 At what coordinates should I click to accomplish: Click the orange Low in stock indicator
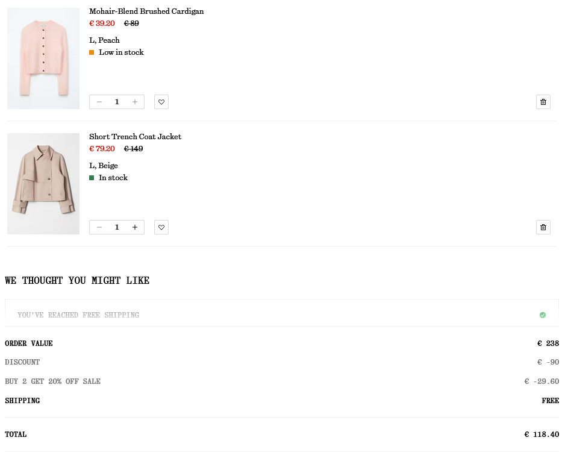pos(92,52)
